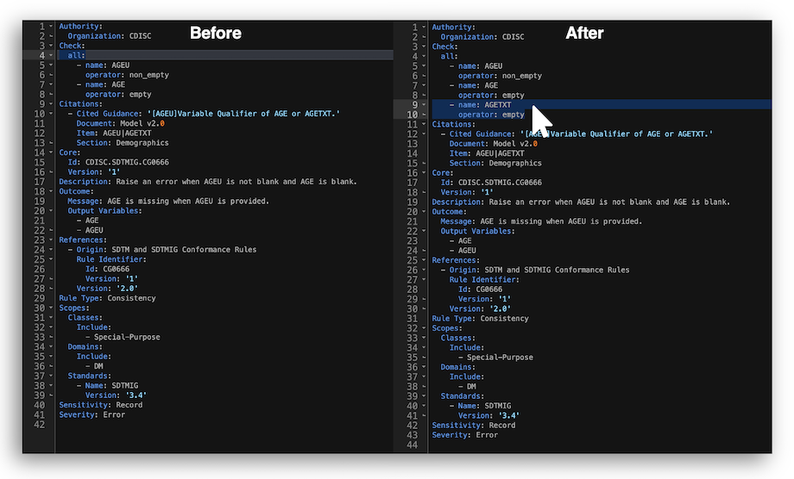Image resolution: width=794 pixels, height=479 pixels.
Task: Click '- Special-Purpose' in the After editor
Action: [x=495, y=358]
